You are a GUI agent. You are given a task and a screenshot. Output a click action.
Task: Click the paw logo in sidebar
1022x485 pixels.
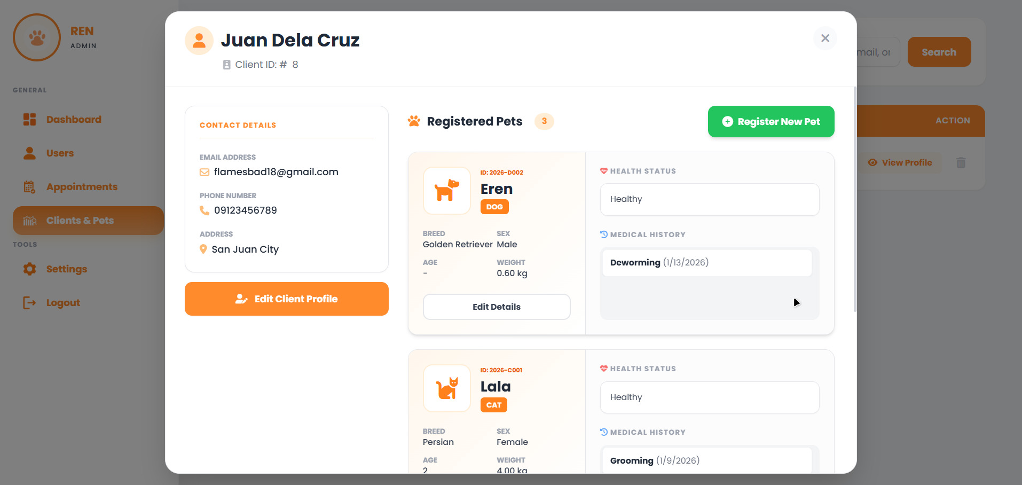[37, 37]
